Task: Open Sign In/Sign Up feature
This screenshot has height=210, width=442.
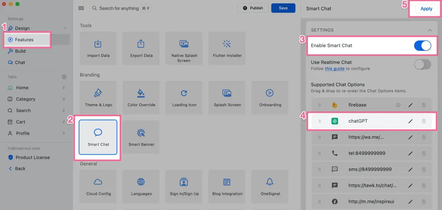Action: coord(184,187)
